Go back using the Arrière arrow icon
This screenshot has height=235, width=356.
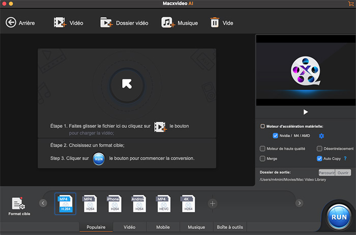click(11, 22)
